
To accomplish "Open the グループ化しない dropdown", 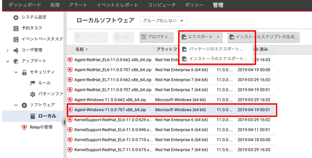I will tap(163, 21).
